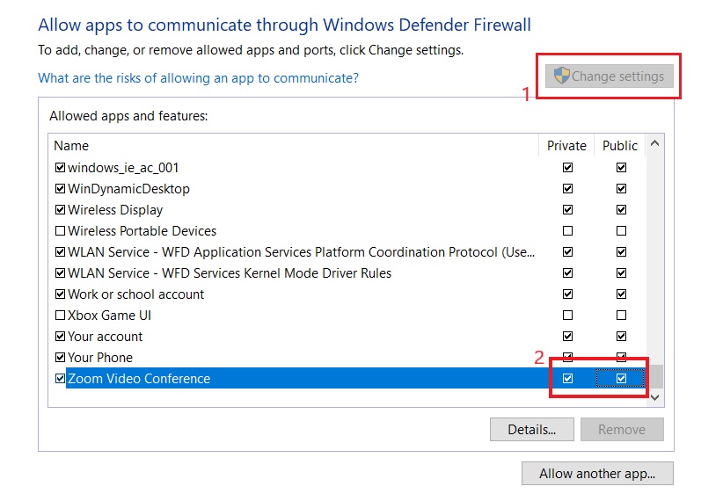This screenshot has height=501, width=723.
Task: Select the Wireless Portable Devices entry
Action: point(142,230)
